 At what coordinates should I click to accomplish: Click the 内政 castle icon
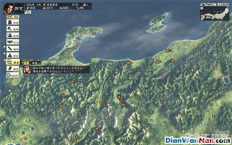pyautogui.click(x=10, y=22)
